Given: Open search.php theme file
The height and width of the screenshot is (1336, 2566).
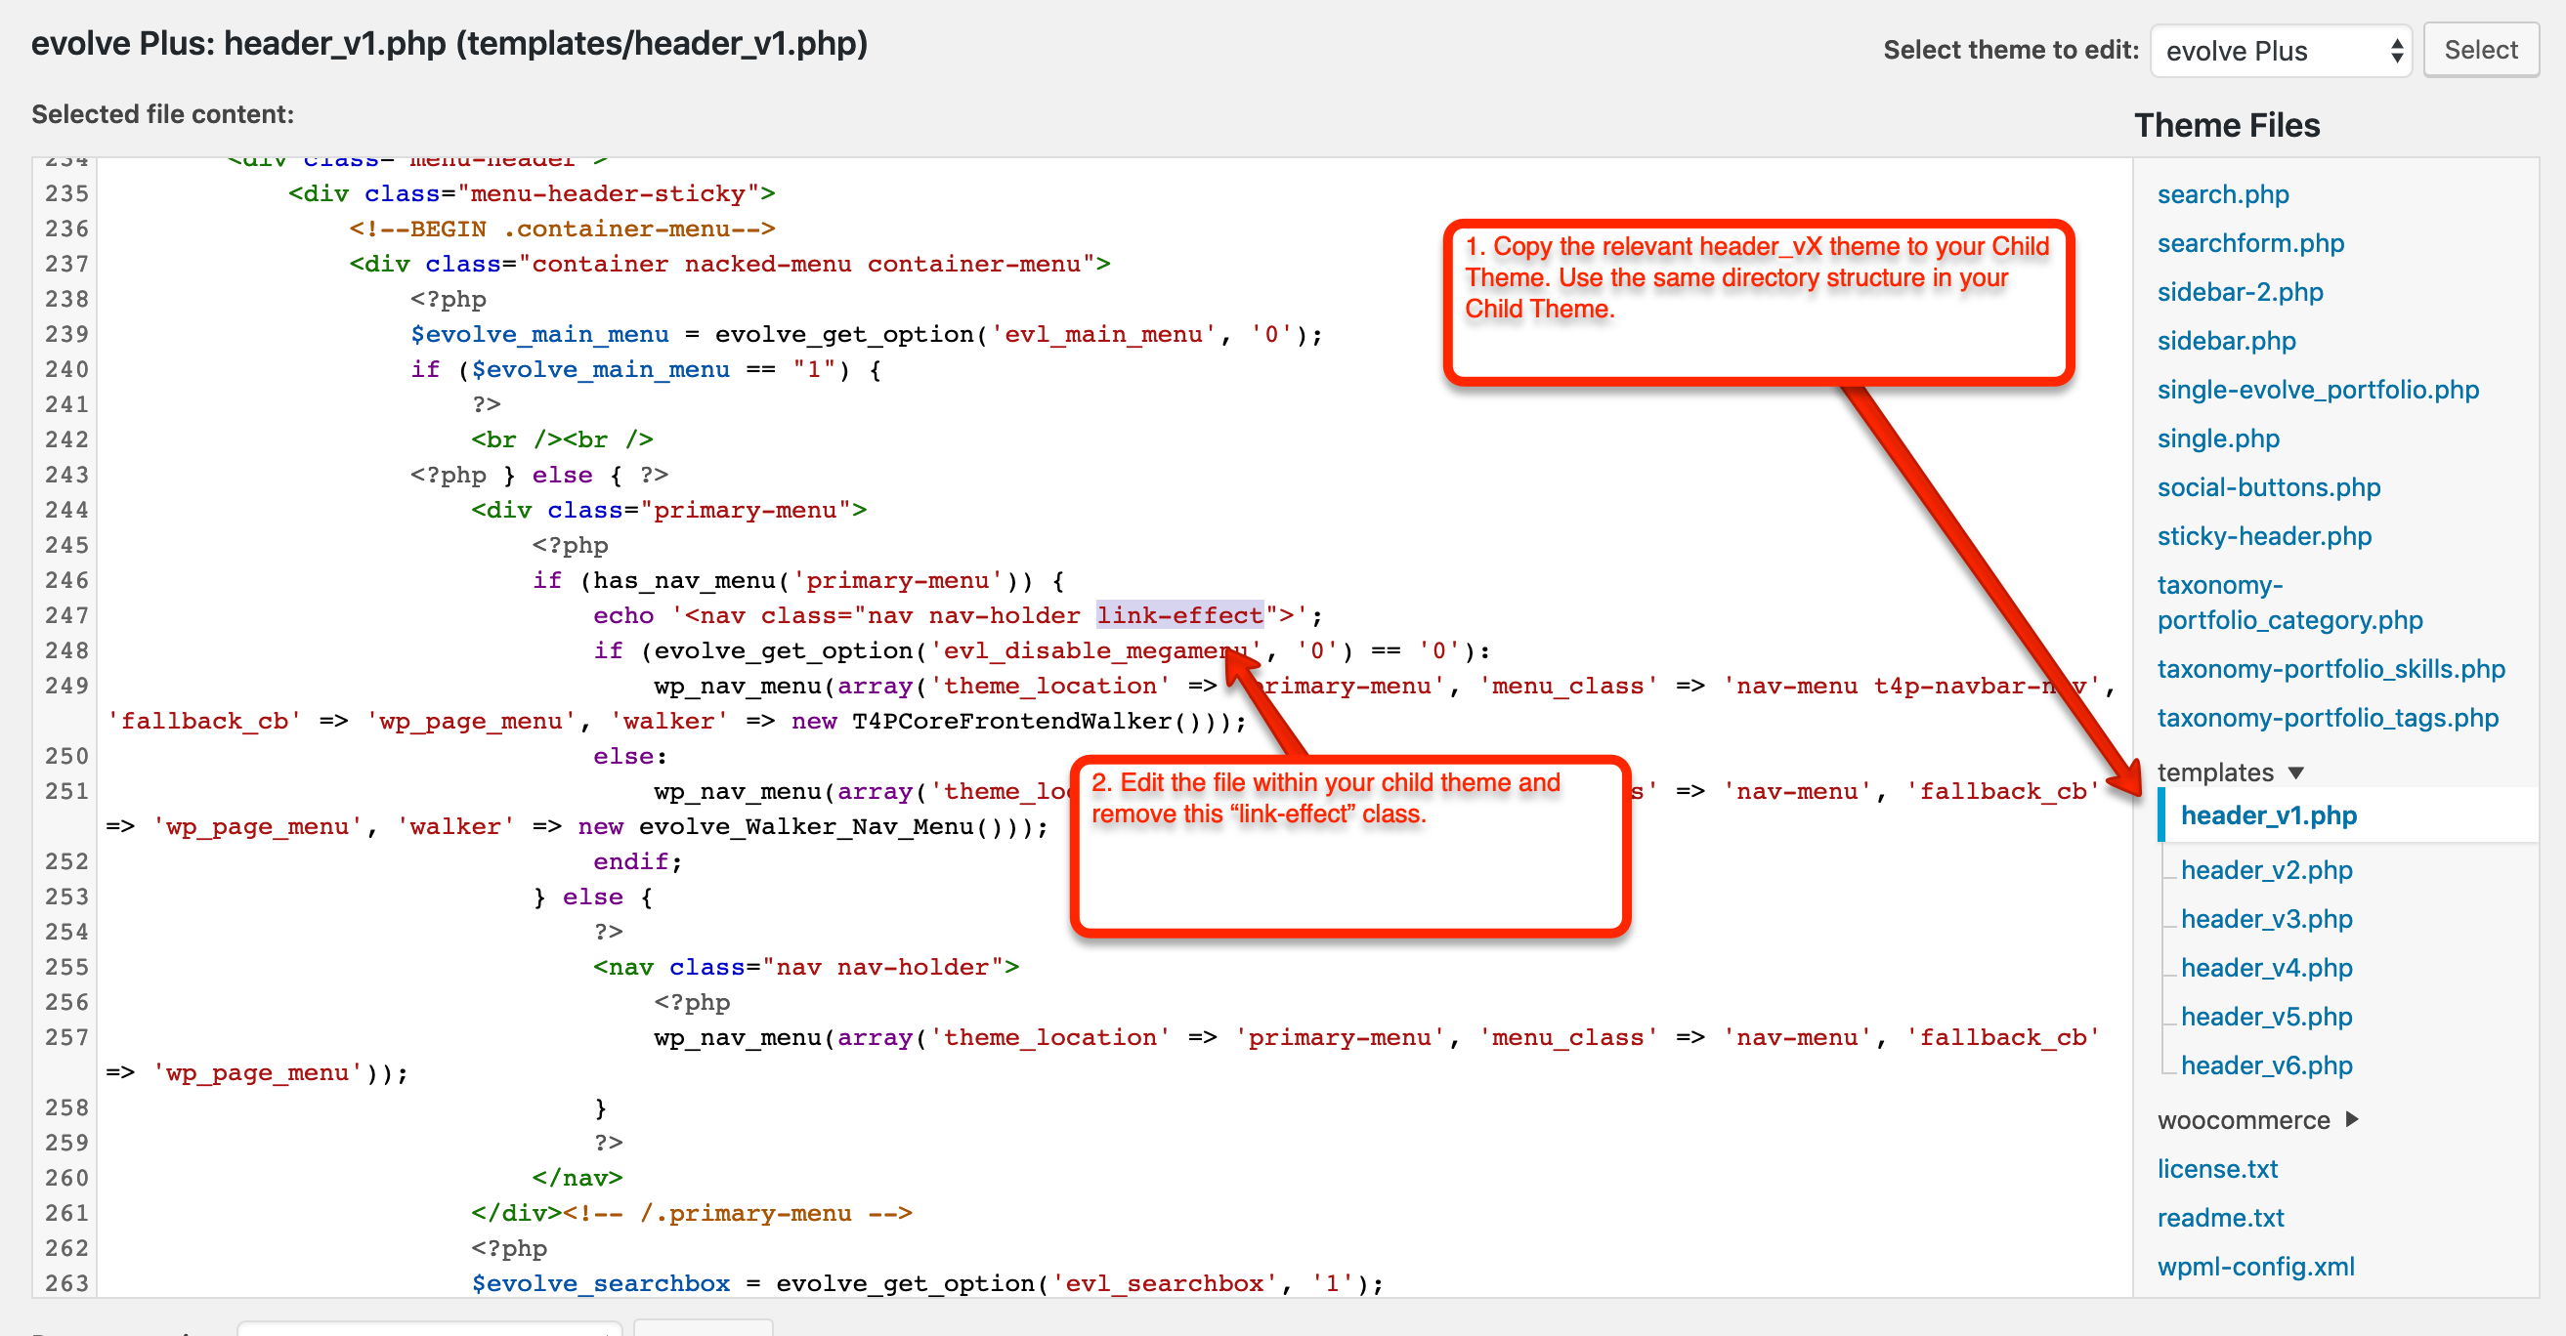Looking at the screenshot, I should tap(2221, 194).
